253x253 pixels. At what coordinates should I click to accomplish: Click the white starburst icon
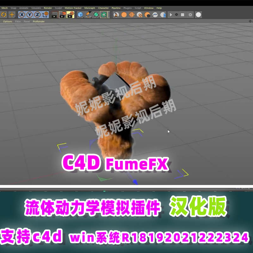(198, 15)
